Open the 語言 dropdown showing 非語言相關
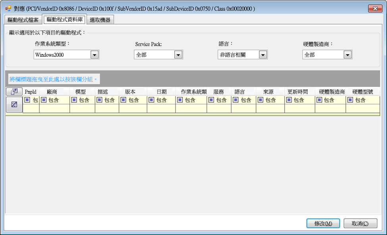The image size is (387, 235). click(x=263, y=55)
